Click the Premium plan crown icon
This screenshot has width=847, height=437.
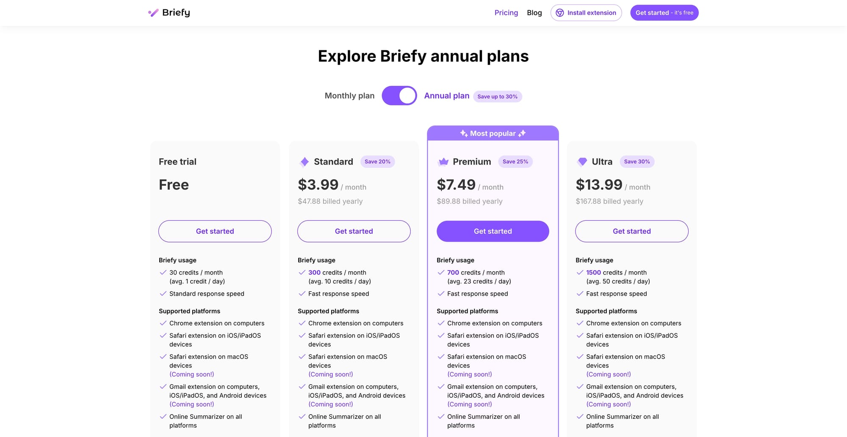(x=443, y=162)
